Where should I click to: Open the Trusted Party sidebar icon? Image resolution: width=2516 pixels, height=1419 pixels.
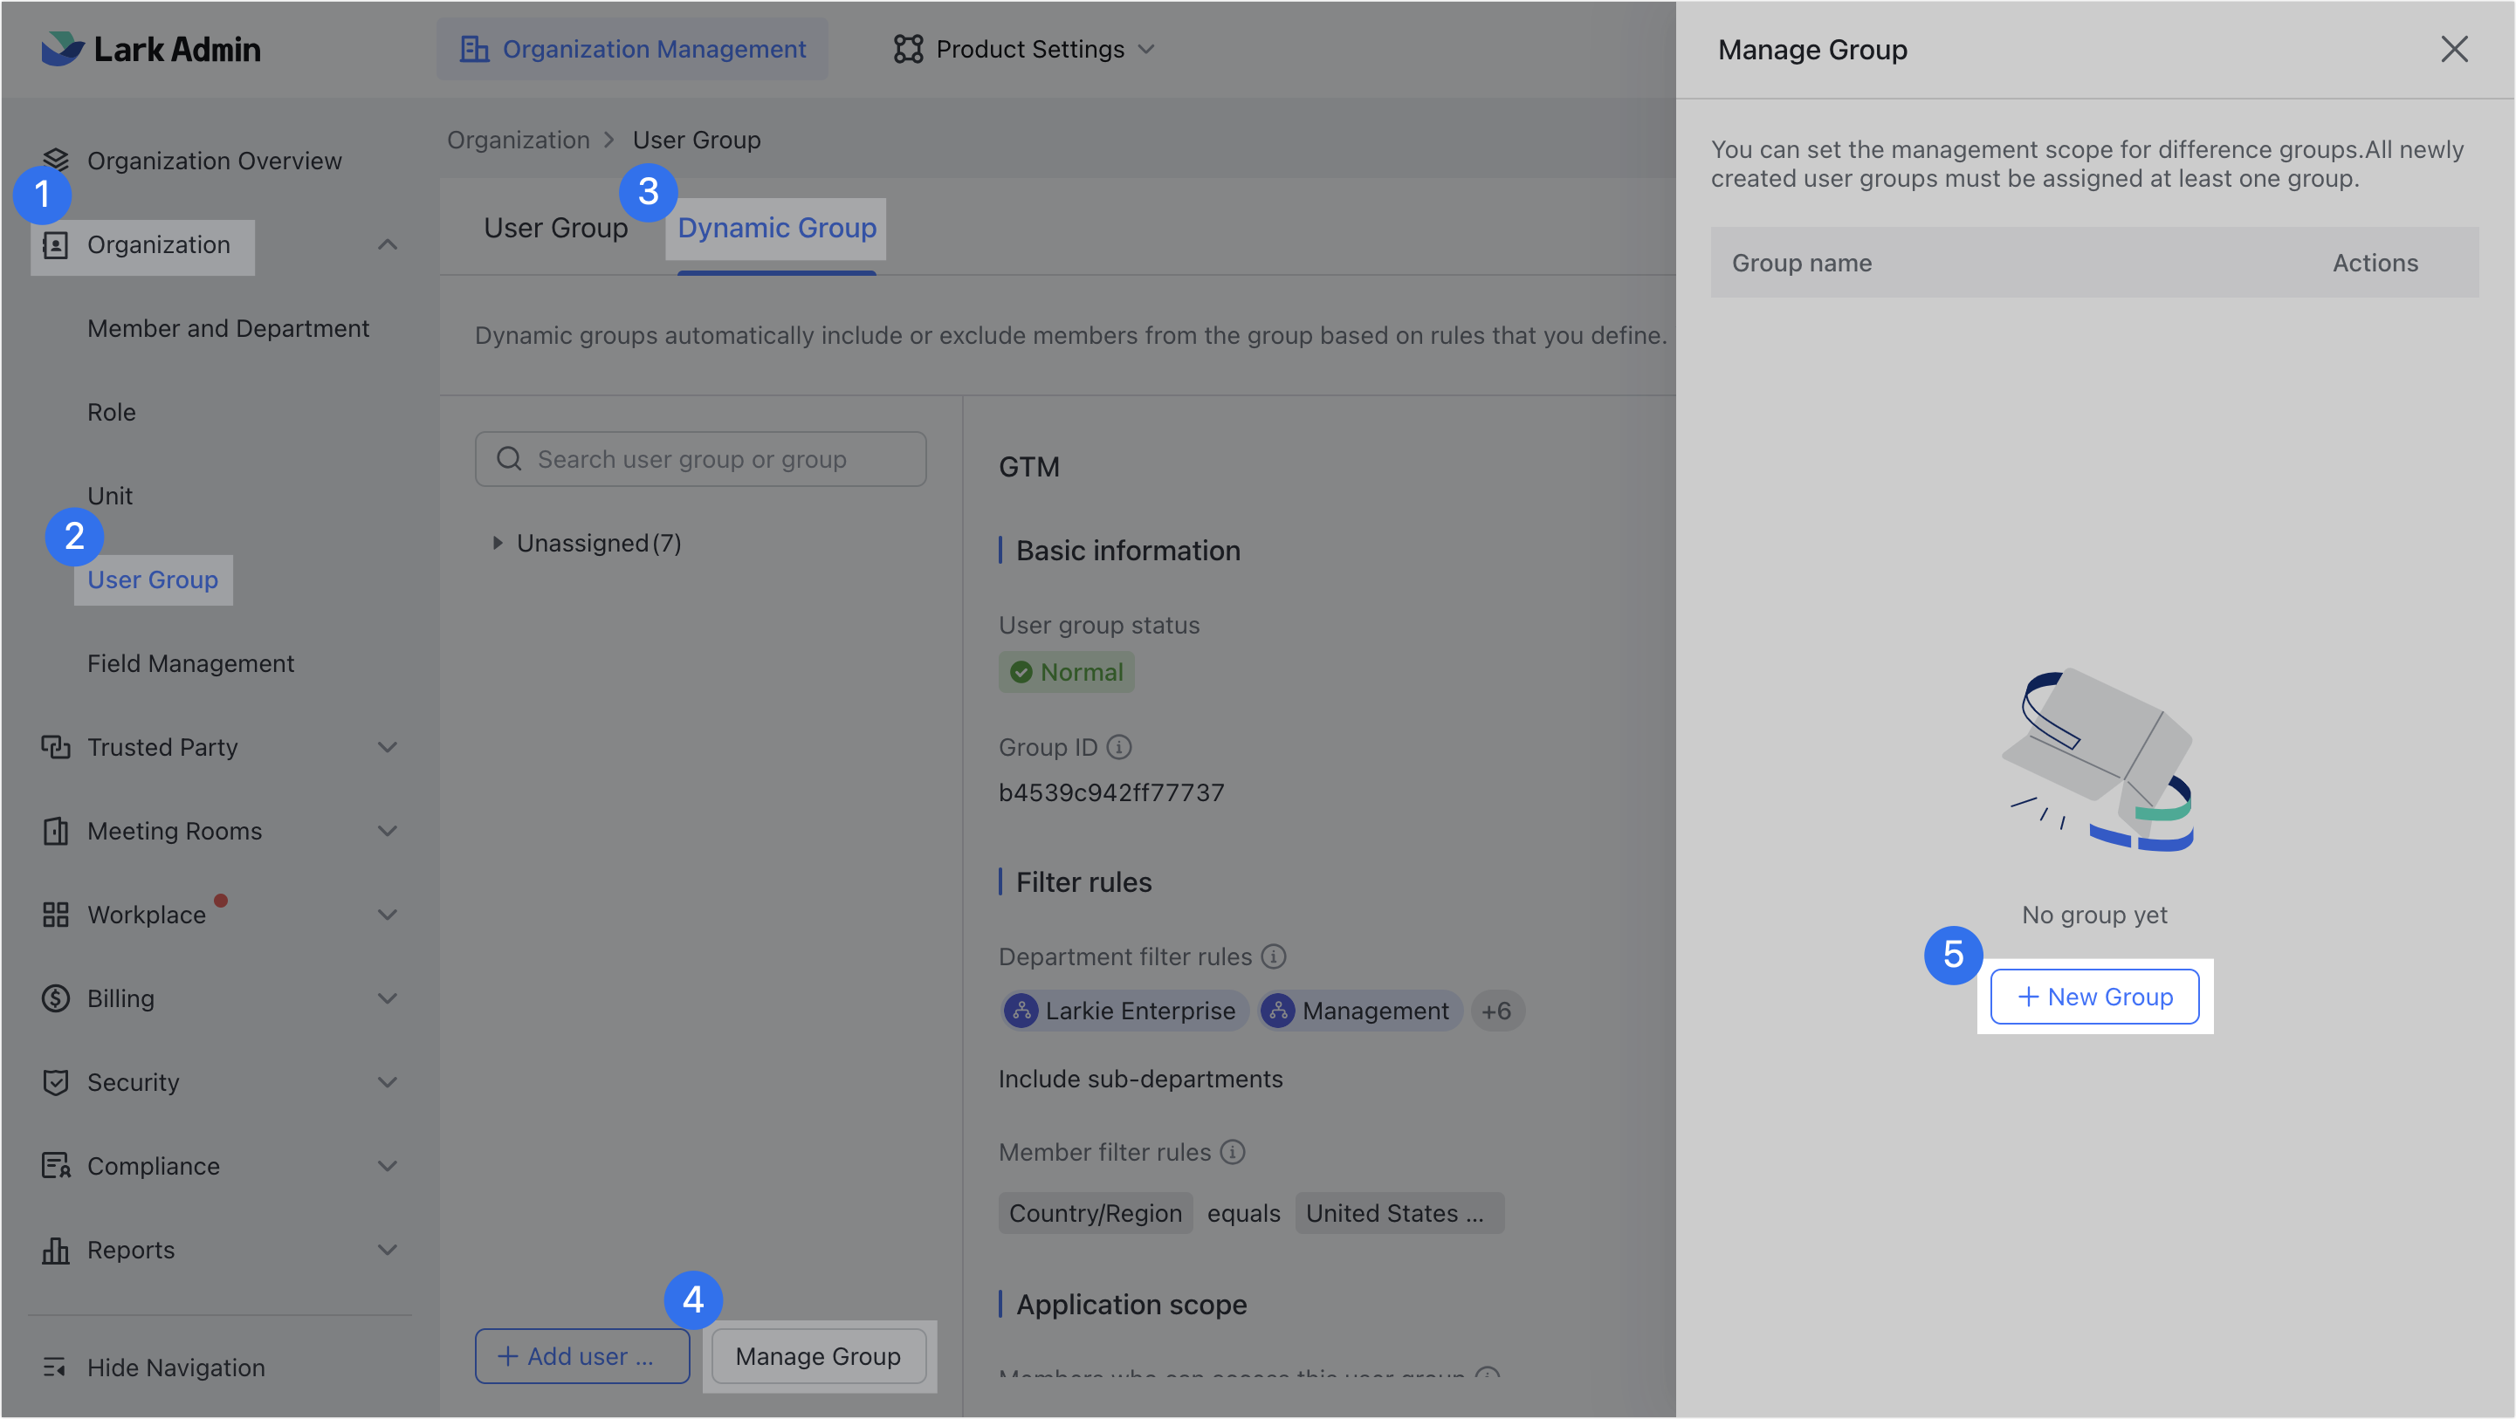click(56, 746)
